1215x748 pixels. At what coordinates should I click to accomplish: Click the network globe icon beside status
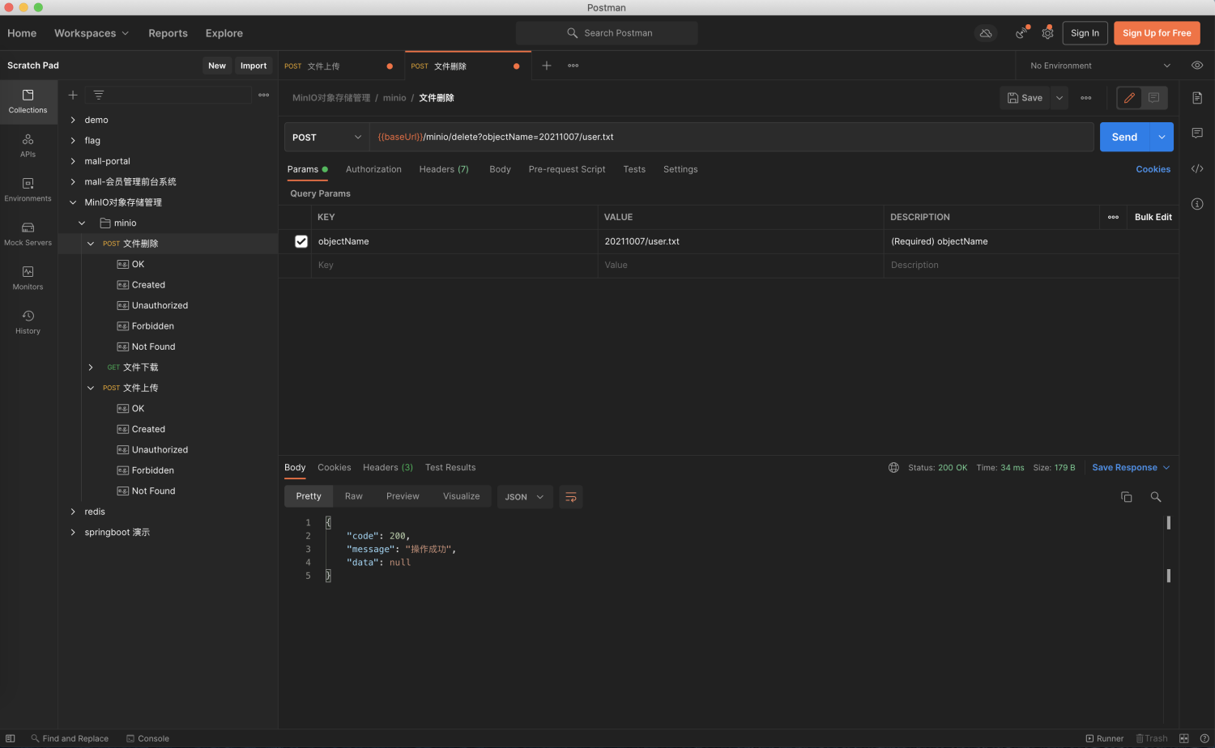893,468
